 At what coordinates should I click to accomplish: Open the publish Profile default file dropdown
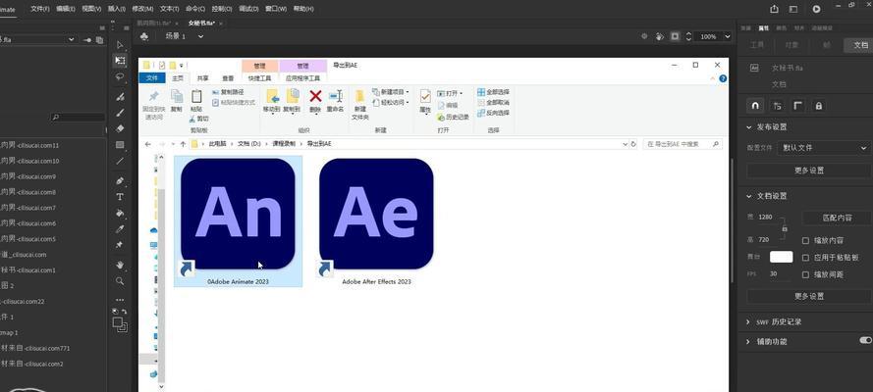tap(824, 148)
